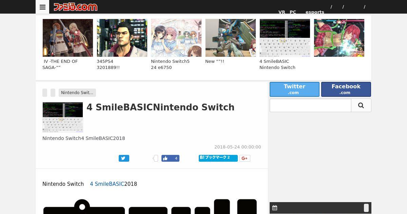Screen dimensions: 407x214
Task: Click the date '2018-05-24 00:00:00'
Action: (x=238, y=147)
